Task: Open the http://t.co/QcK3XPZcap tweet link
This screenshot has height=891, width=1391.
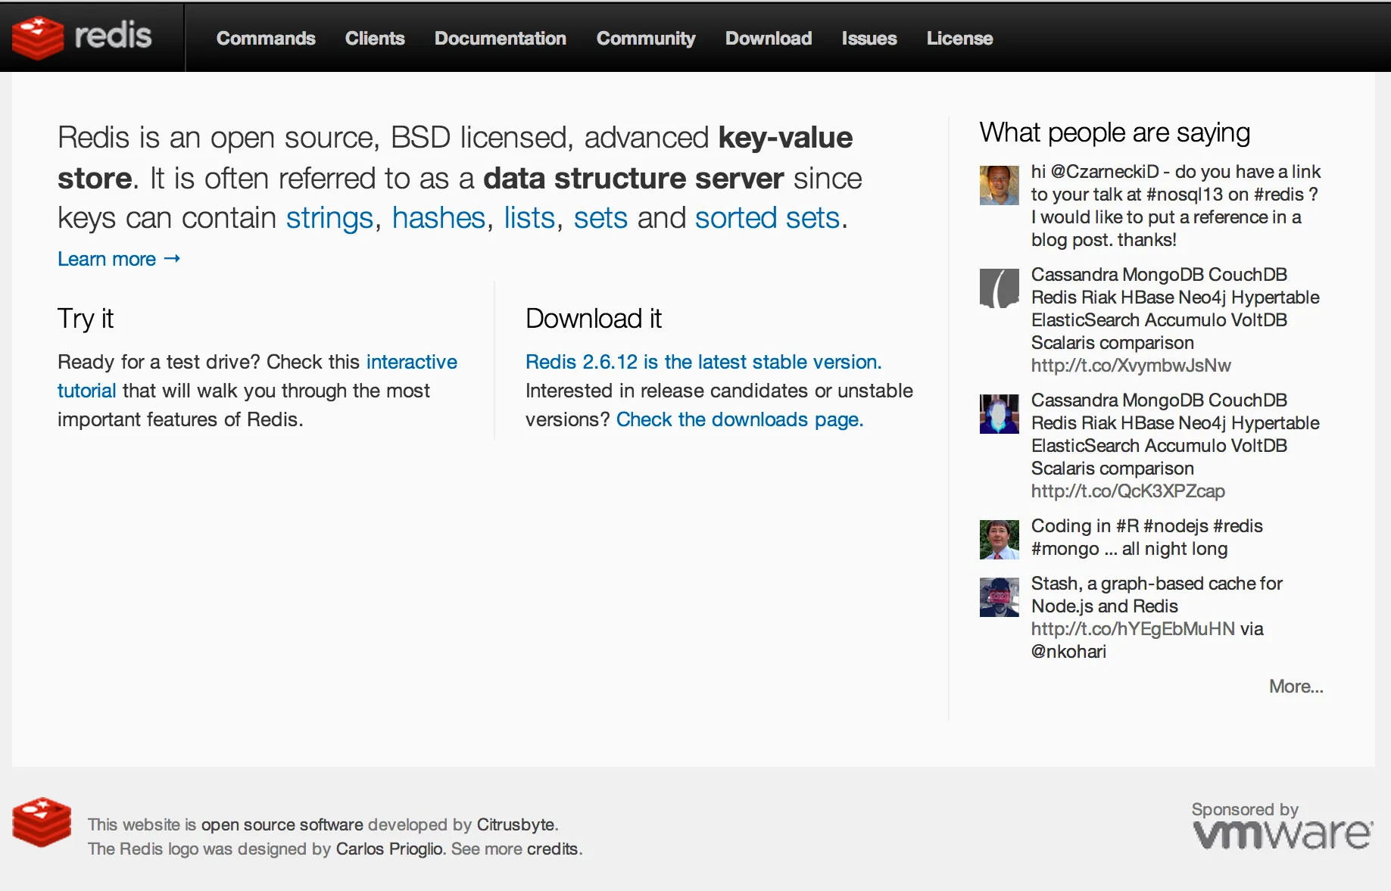Action: (x=1127, y=491)
